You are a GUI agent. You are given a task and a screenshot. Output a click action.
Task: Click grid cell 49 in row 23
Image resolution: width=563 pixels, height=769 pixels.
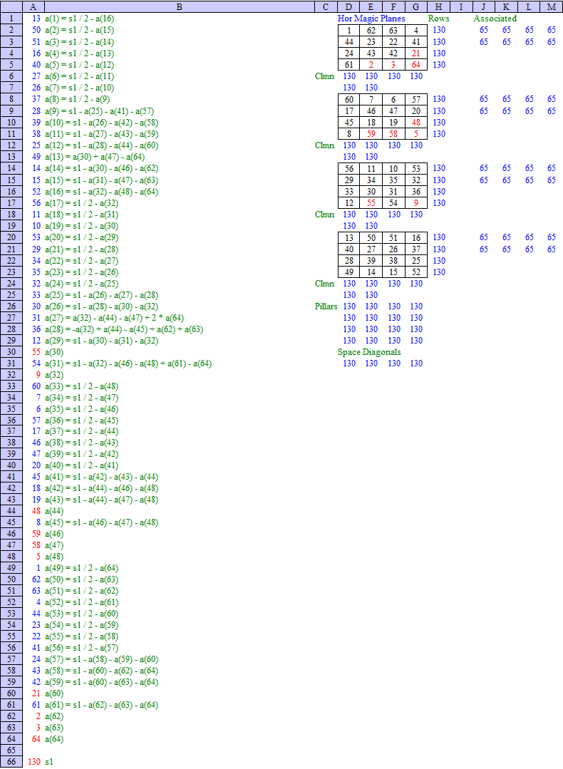pyautogui.click(x=349, y=272)
